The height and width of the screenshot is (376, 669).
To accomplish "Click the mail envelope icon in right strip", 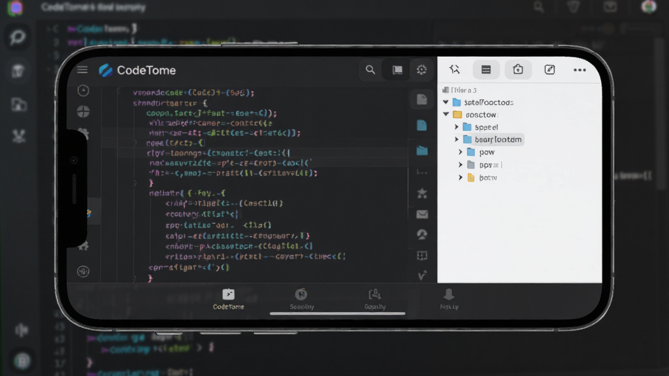I will click(x=422, y=214).
